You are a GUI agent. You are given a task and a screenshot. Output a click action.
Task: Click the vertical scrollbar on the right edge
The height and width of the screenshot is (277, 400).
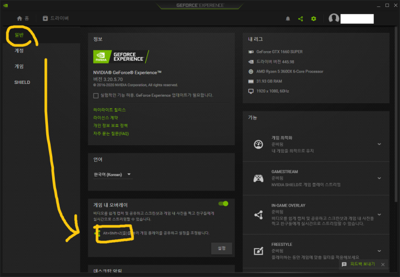[396, 115]
